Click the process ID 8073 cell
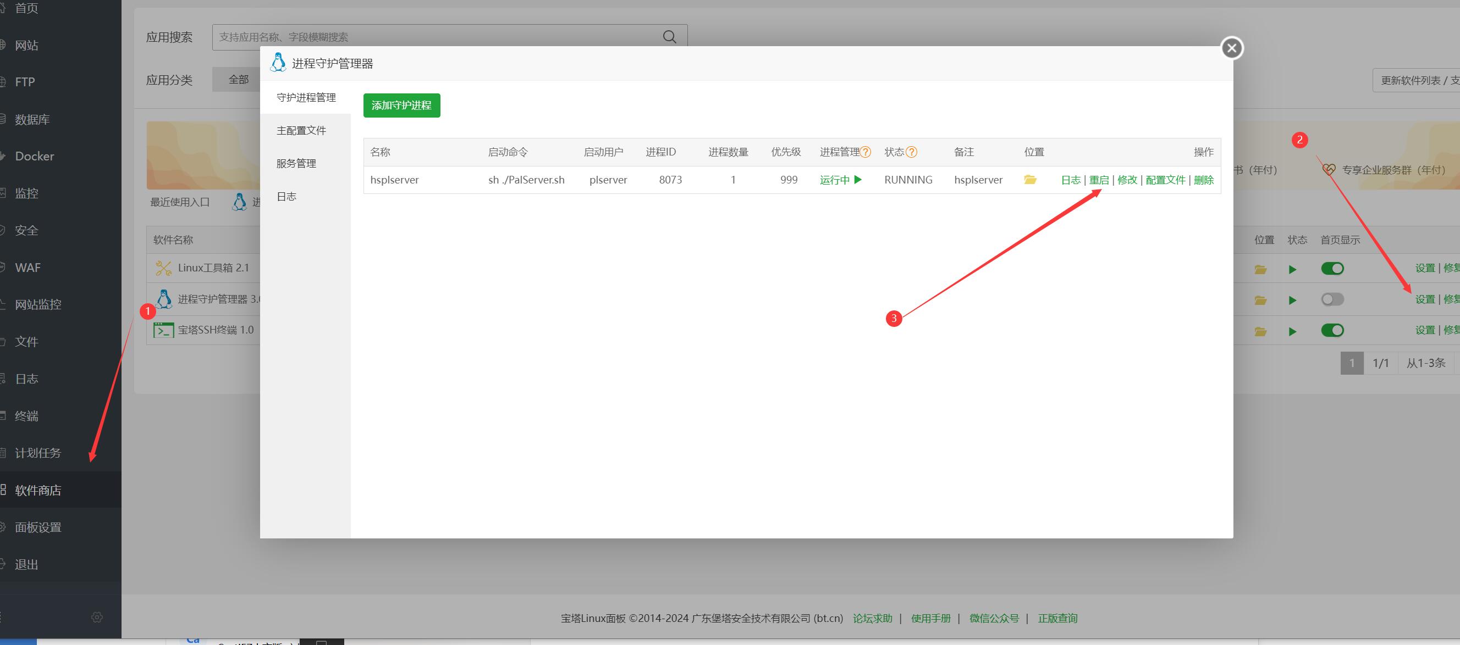The image size is (1460, 645). point(670,180)
